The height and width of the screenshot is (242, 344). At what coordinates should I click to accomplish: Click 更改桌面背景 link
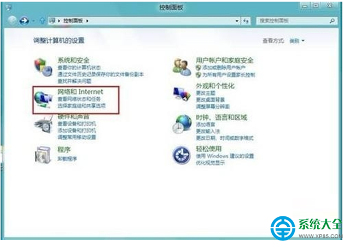point(211,100)
